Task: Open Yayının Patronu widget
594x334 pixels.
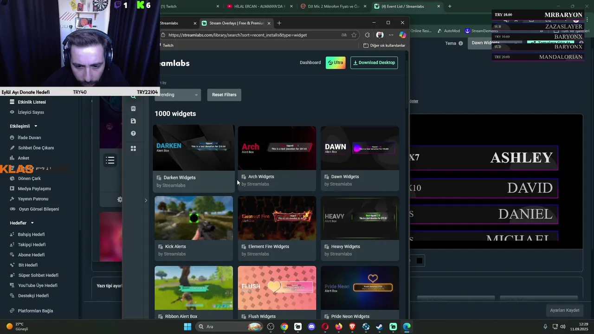Action: 29,199
